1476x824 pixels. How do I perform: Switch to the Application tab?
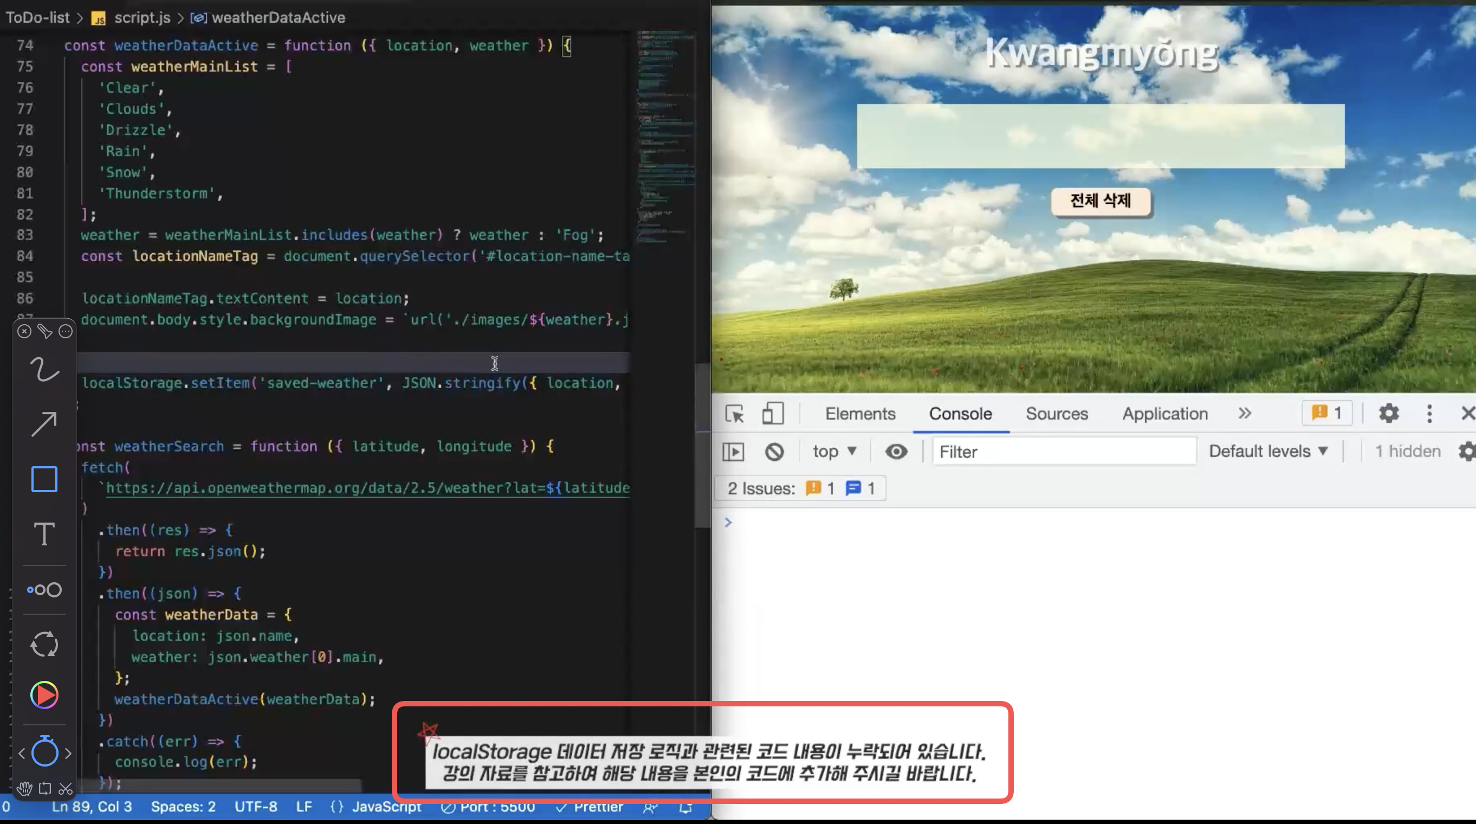coord(1165,414)
